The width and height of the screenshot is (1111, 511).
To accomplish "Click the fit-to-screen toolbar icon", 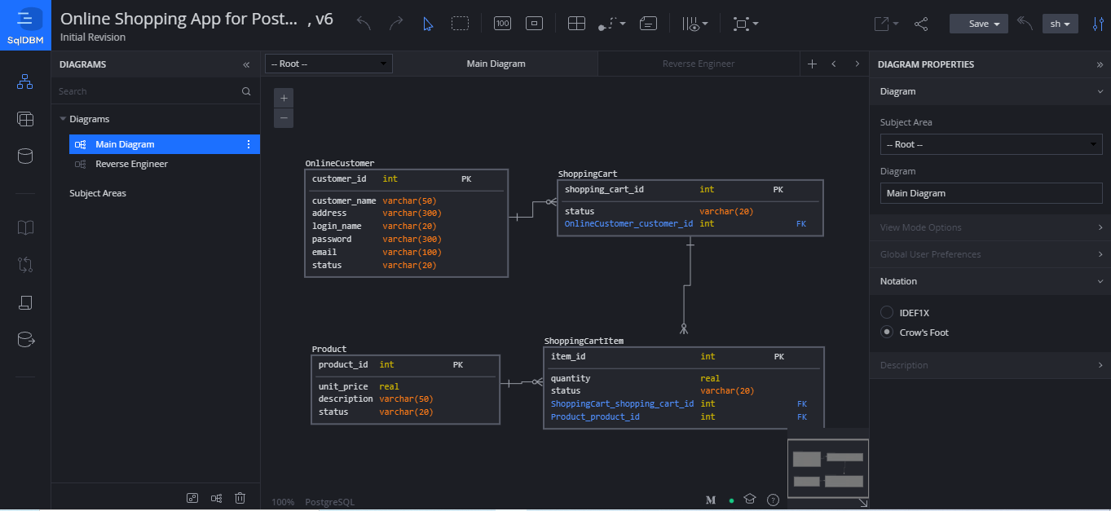I will tap(535, 24).
